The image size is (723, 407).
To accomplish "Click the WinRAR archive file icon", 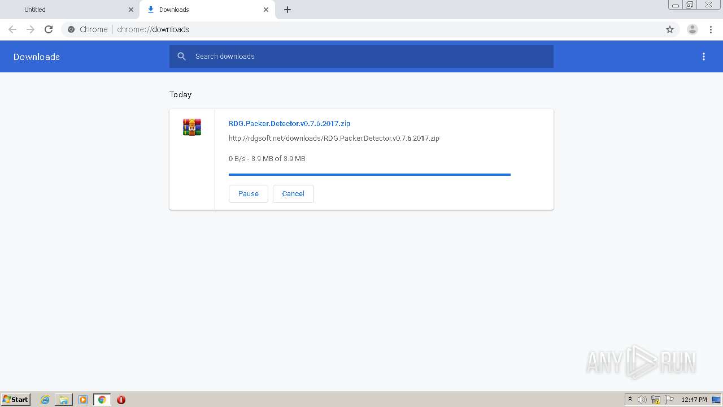I will [x=192, y=127].
